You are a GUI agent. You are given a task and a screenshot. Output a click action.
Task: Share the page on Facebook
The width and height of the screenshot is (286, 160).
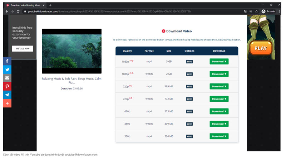(7, 61)
